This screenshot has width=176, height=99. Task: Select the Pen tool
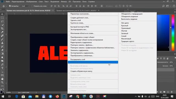click(x=2, y=65)
